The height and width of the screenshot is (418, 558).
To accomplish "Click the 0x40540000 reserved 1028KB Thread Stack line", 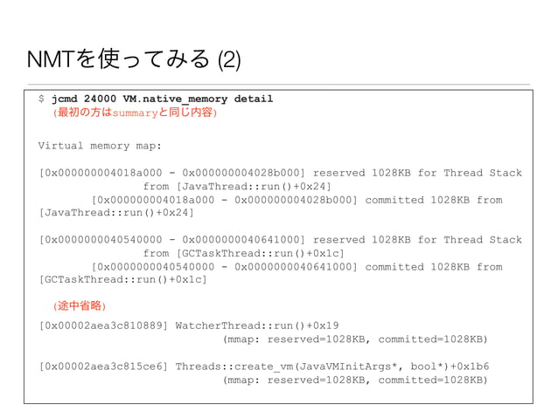I will click(x=281, y=240).
